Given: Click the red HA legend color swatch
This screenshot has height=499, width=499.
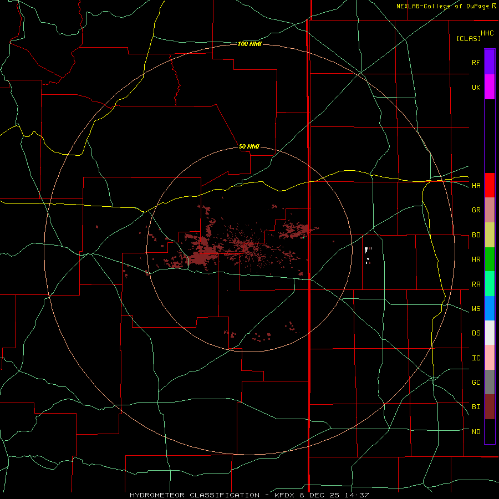Looking at the screenshot, I should click(490, 185).
